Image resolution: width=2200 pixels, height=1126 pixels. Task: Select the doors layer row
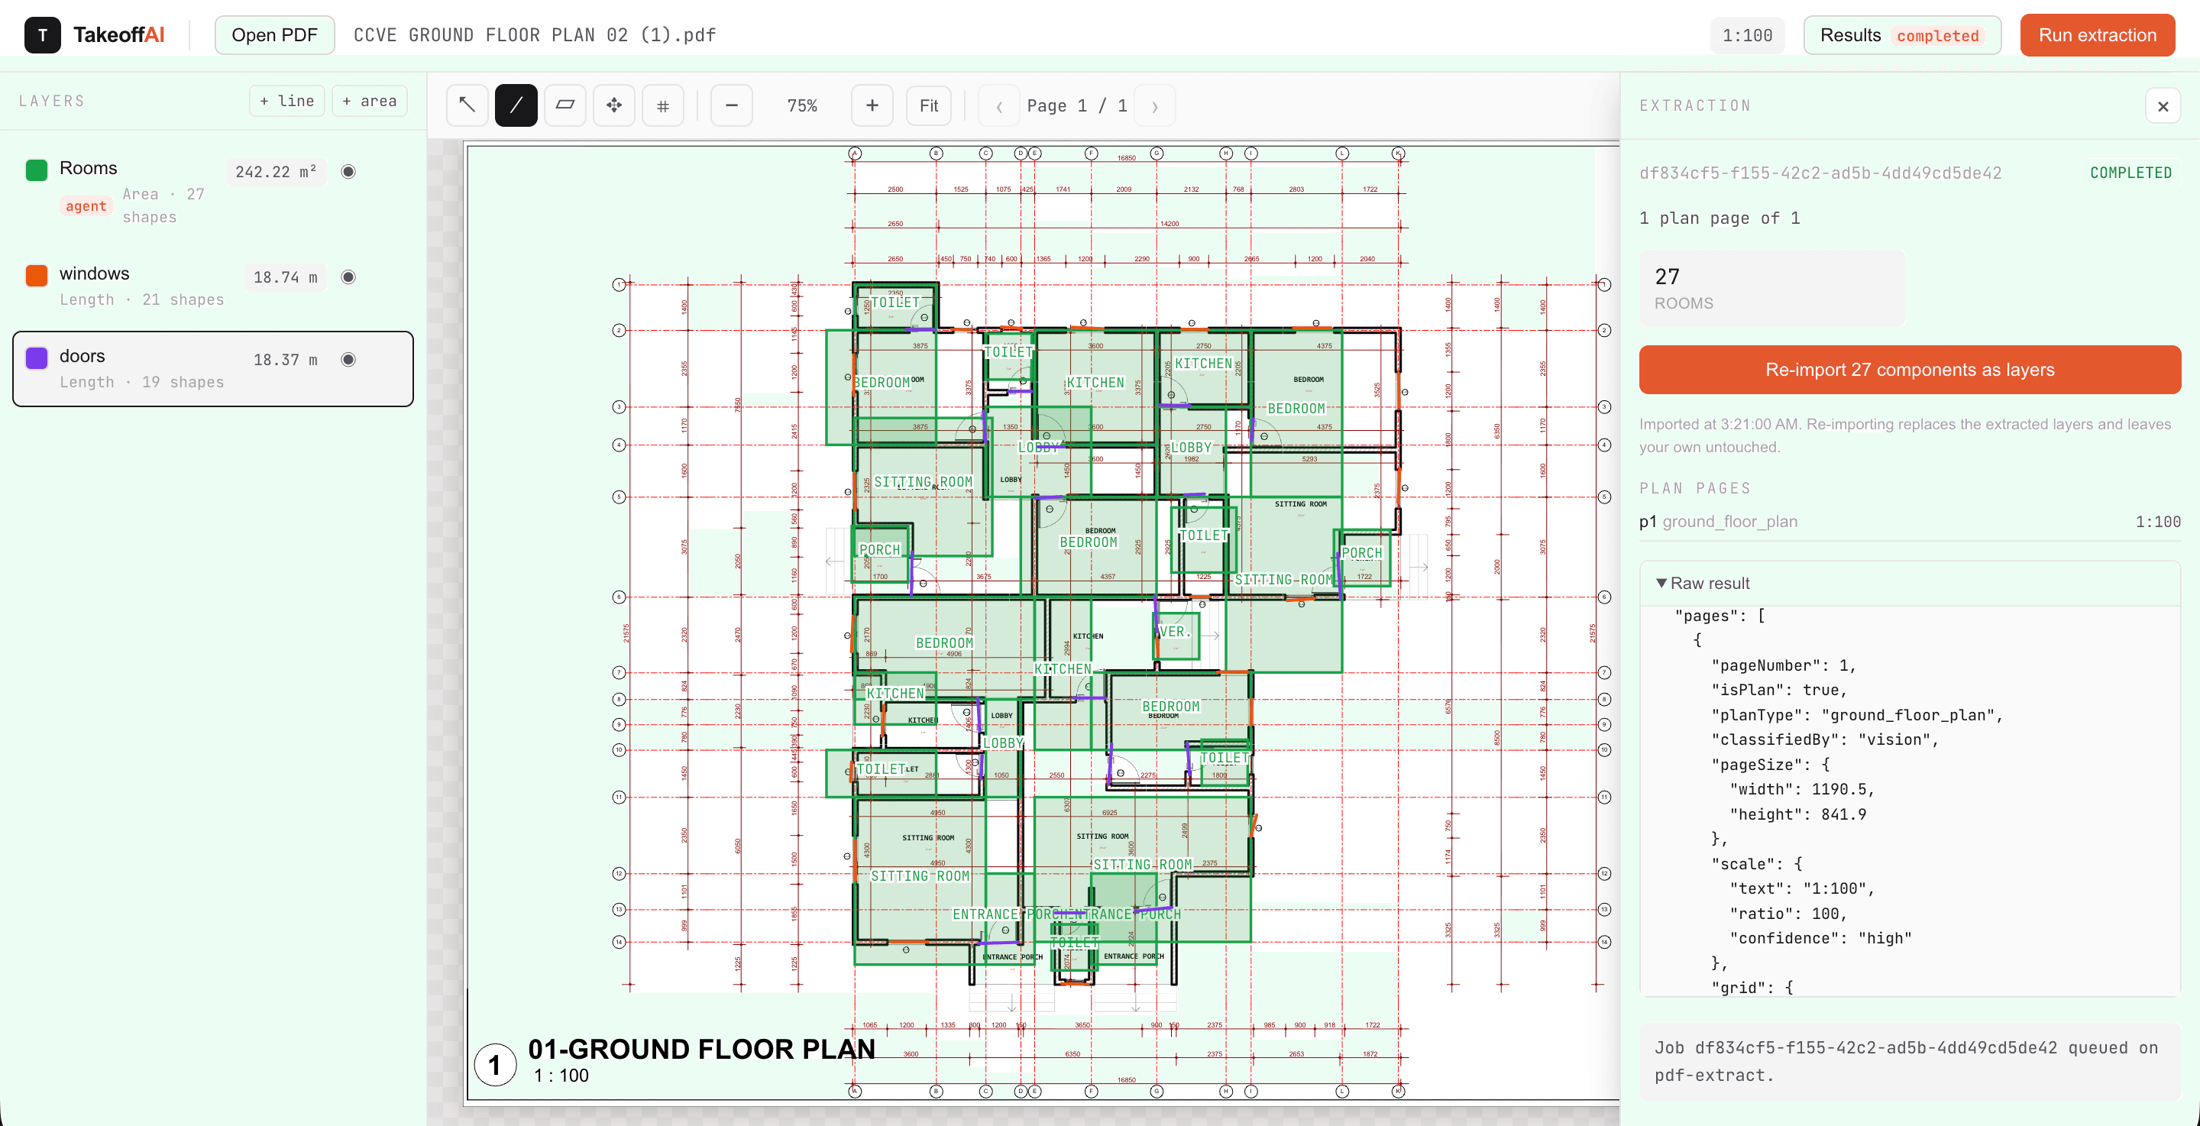[x=212, y=368]
